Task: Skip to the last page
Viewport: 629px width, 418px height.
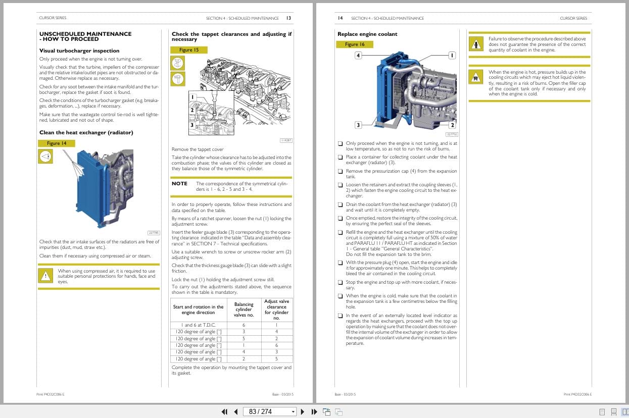Action: click(313, 412)
